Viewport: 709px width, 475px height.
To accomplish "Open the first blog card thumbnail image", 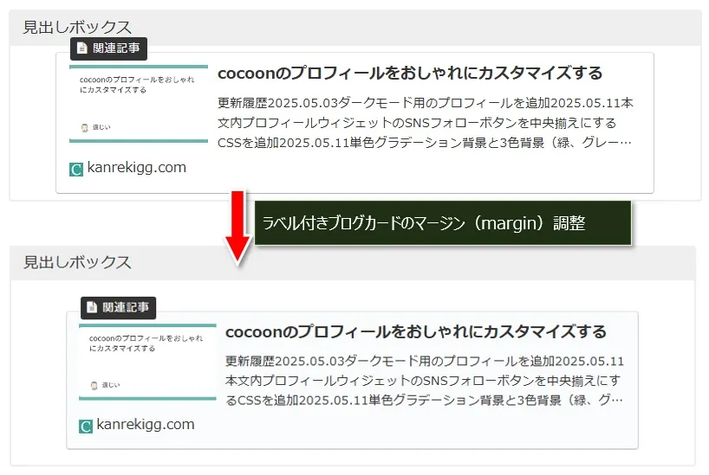I will 139,104.
